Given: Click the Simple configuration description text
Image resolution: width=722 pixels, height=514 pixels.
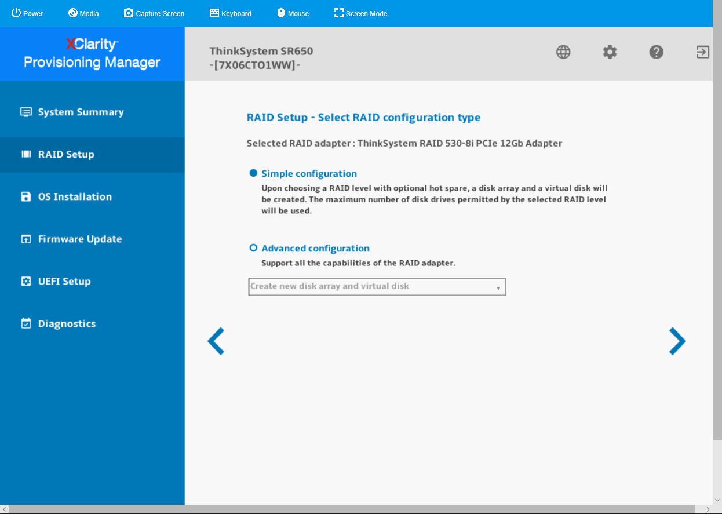Looking at the screenshot, I should (x=435, y=200).
